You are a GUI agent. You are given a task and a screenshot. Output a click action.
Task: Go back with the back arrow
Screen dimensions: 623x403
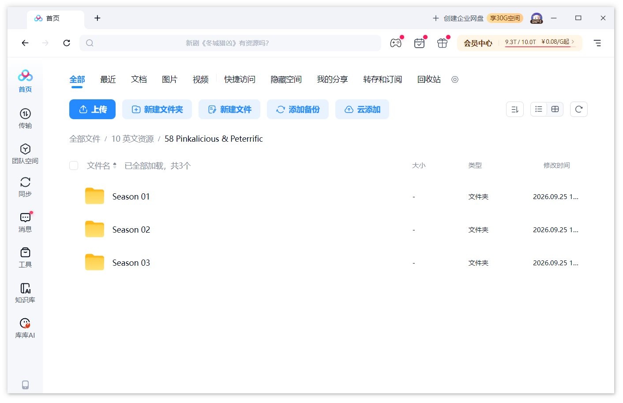coord(25,43)
